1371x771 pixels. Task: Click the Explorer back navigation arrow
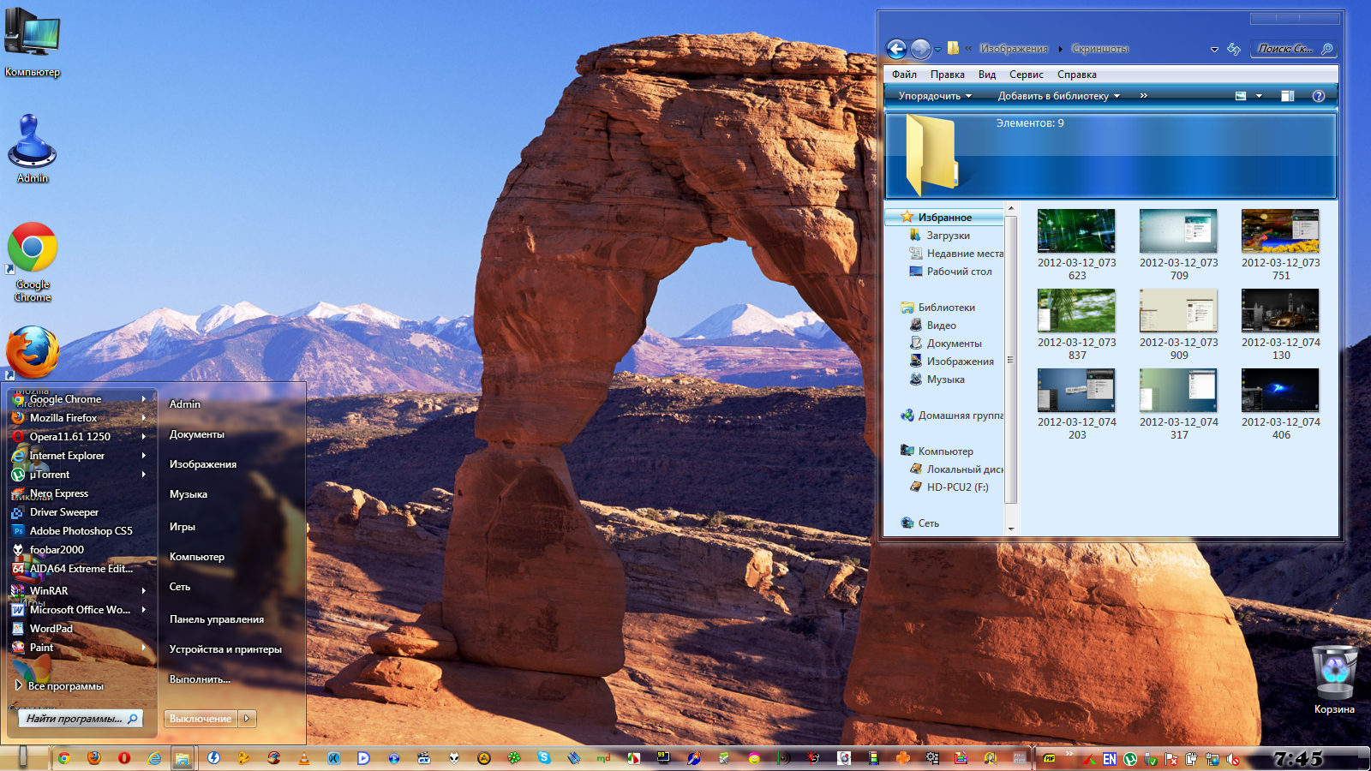point(896,49)
